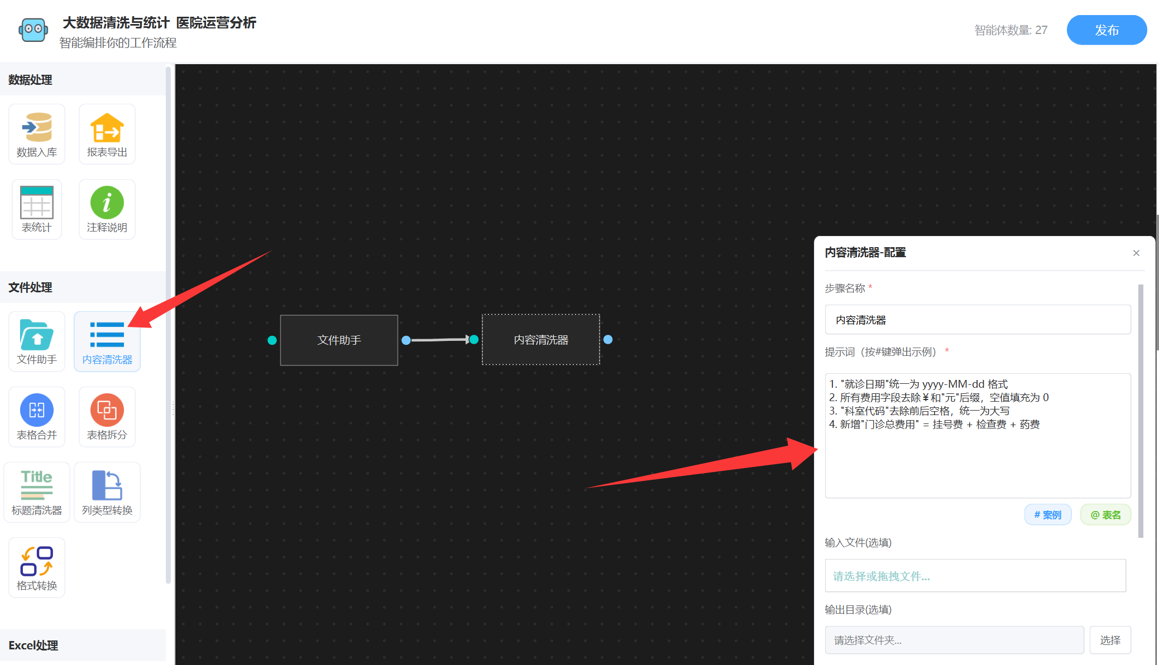This screenshot has height=665, width=1159.
Task: Click the 内容清洗器-配置 panel title
Action: (x=865, y=253)
